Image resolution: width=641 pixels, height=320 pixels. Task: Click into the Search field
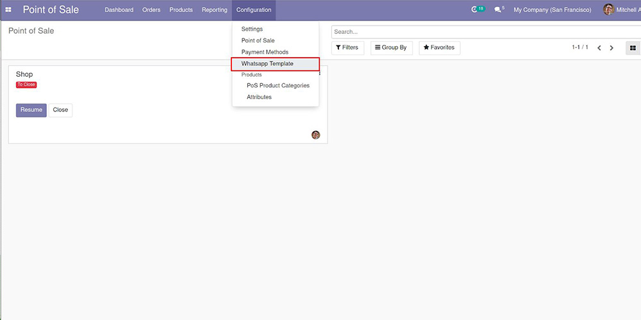pyautogui.click(x=481, y=32)
